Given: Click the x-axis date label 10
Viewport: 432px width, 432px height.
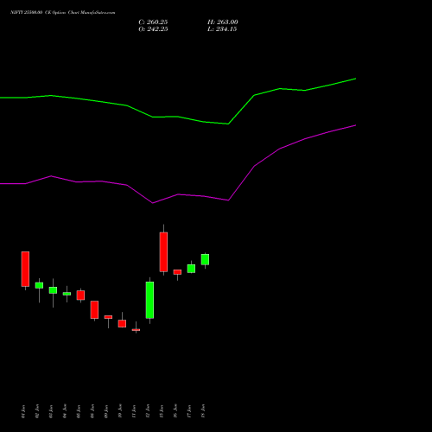Looking at the screenshot, I should point(120,411).
